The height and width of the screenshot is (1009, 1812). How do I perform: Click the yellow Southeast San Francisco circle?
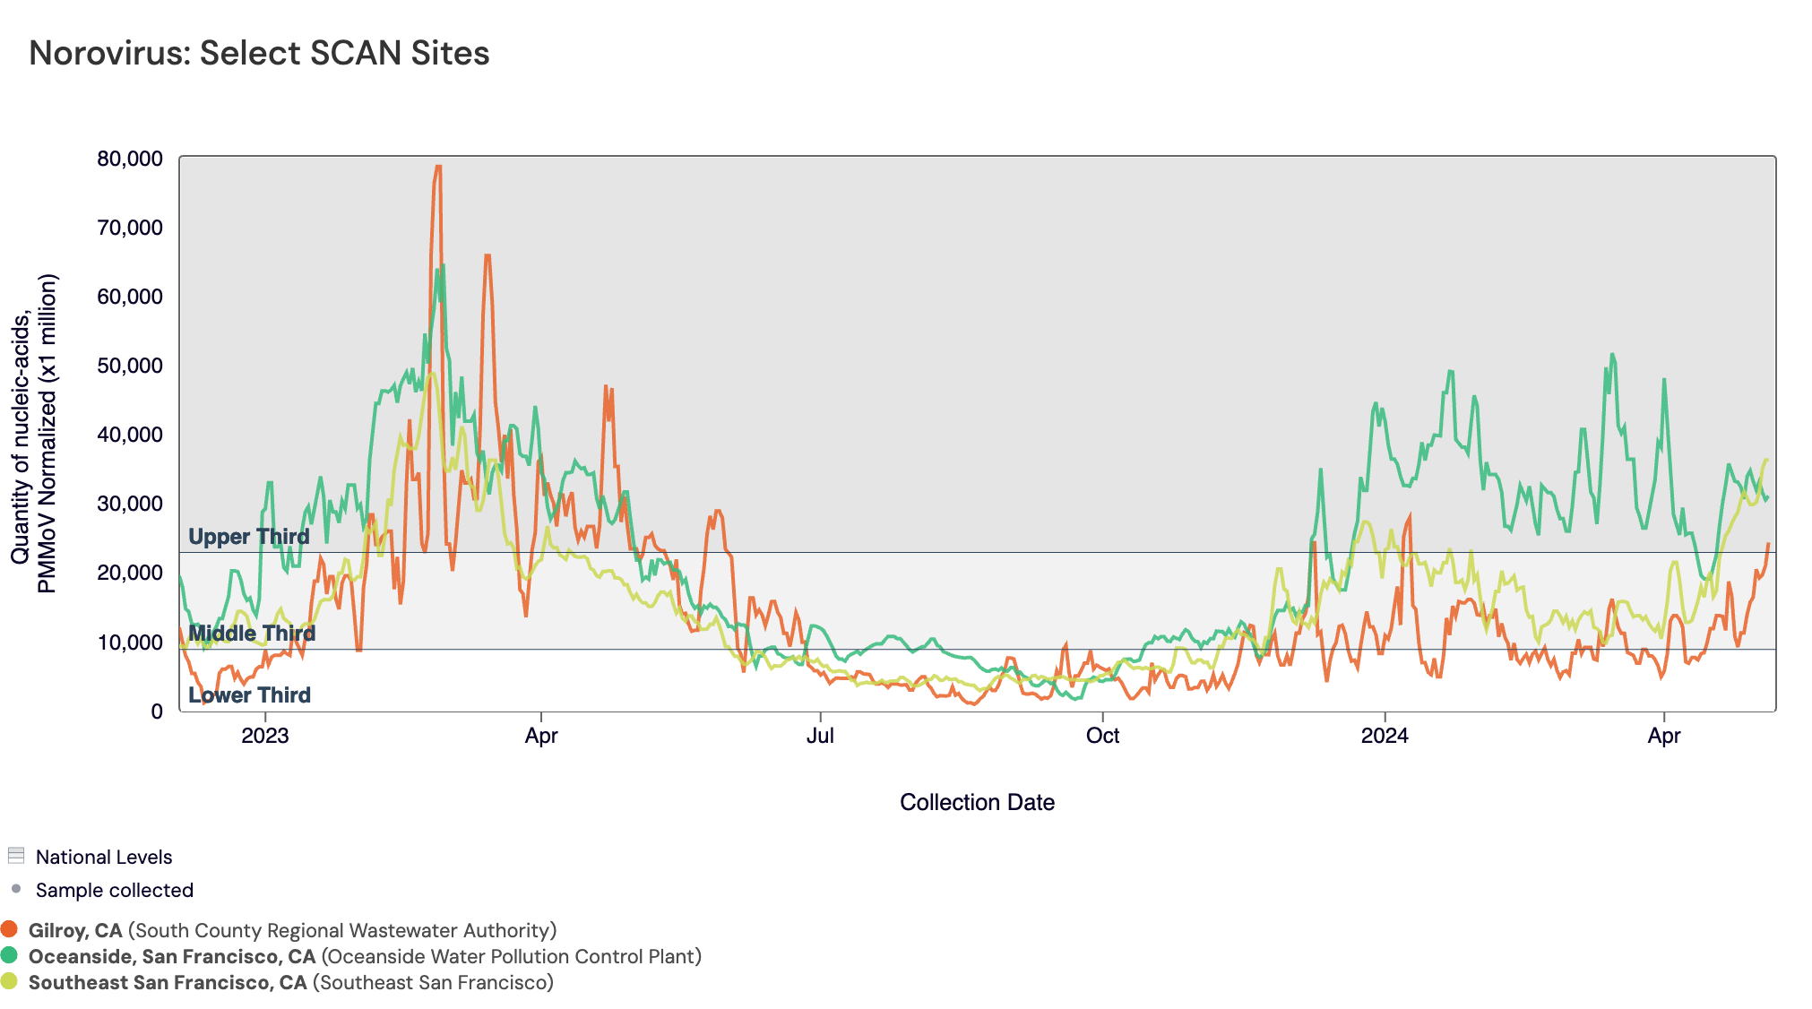tap(10, 981)
